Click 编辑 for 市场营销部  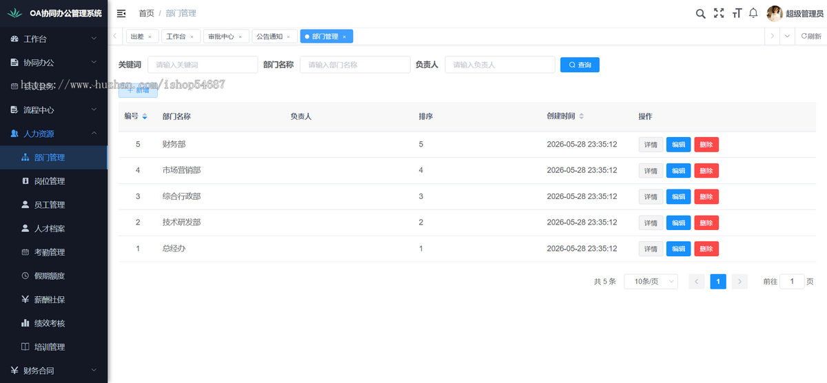click(678, 170)
